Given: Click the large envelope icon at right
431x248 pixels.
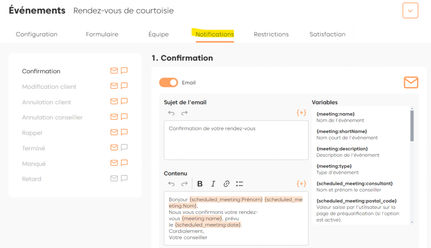Looking at the screenshot, I should pos(411,83).
